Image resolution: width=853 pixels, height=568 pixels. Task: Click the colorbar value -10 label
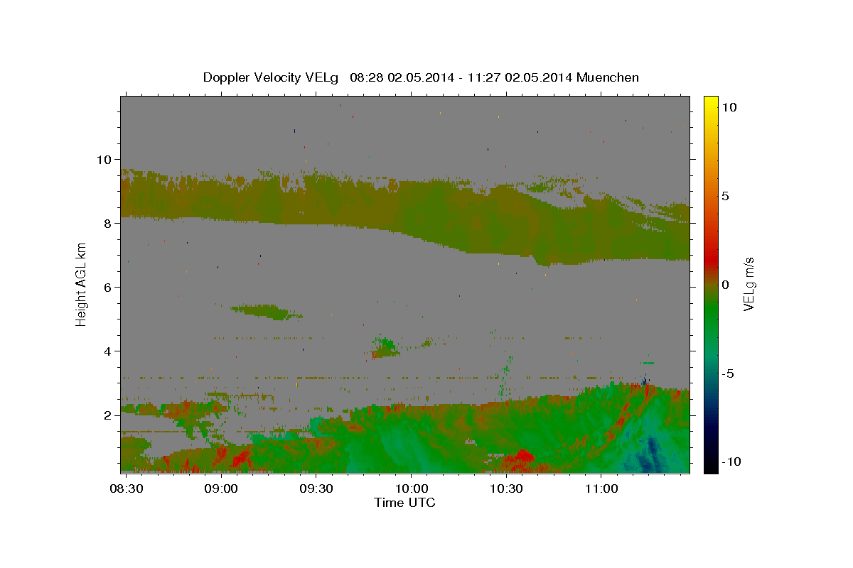[731, 461]
